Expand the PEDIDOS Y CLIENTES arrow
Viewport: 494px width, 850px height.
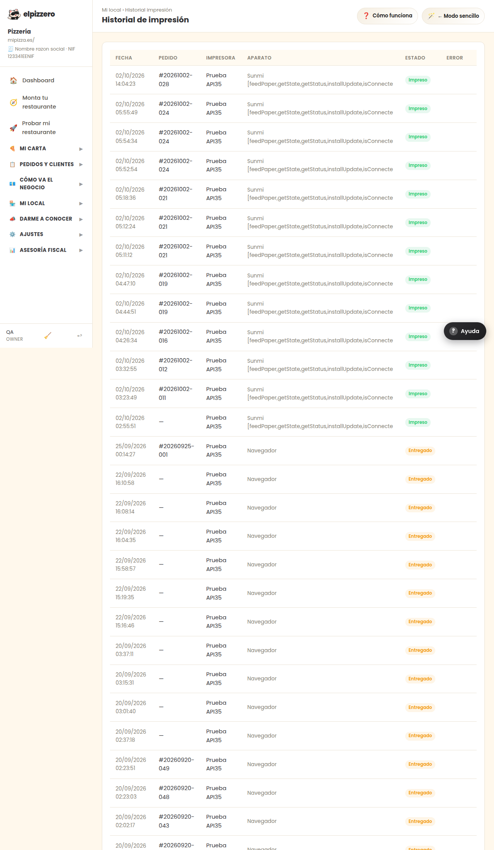pyautogui.click(x=81, y=165)
